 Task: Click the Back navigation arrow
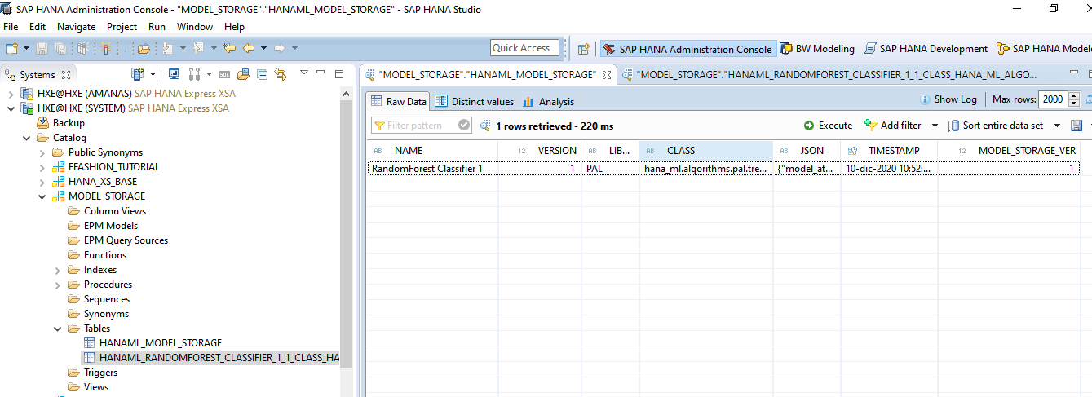pyautogui.click(x=248, y=49)
